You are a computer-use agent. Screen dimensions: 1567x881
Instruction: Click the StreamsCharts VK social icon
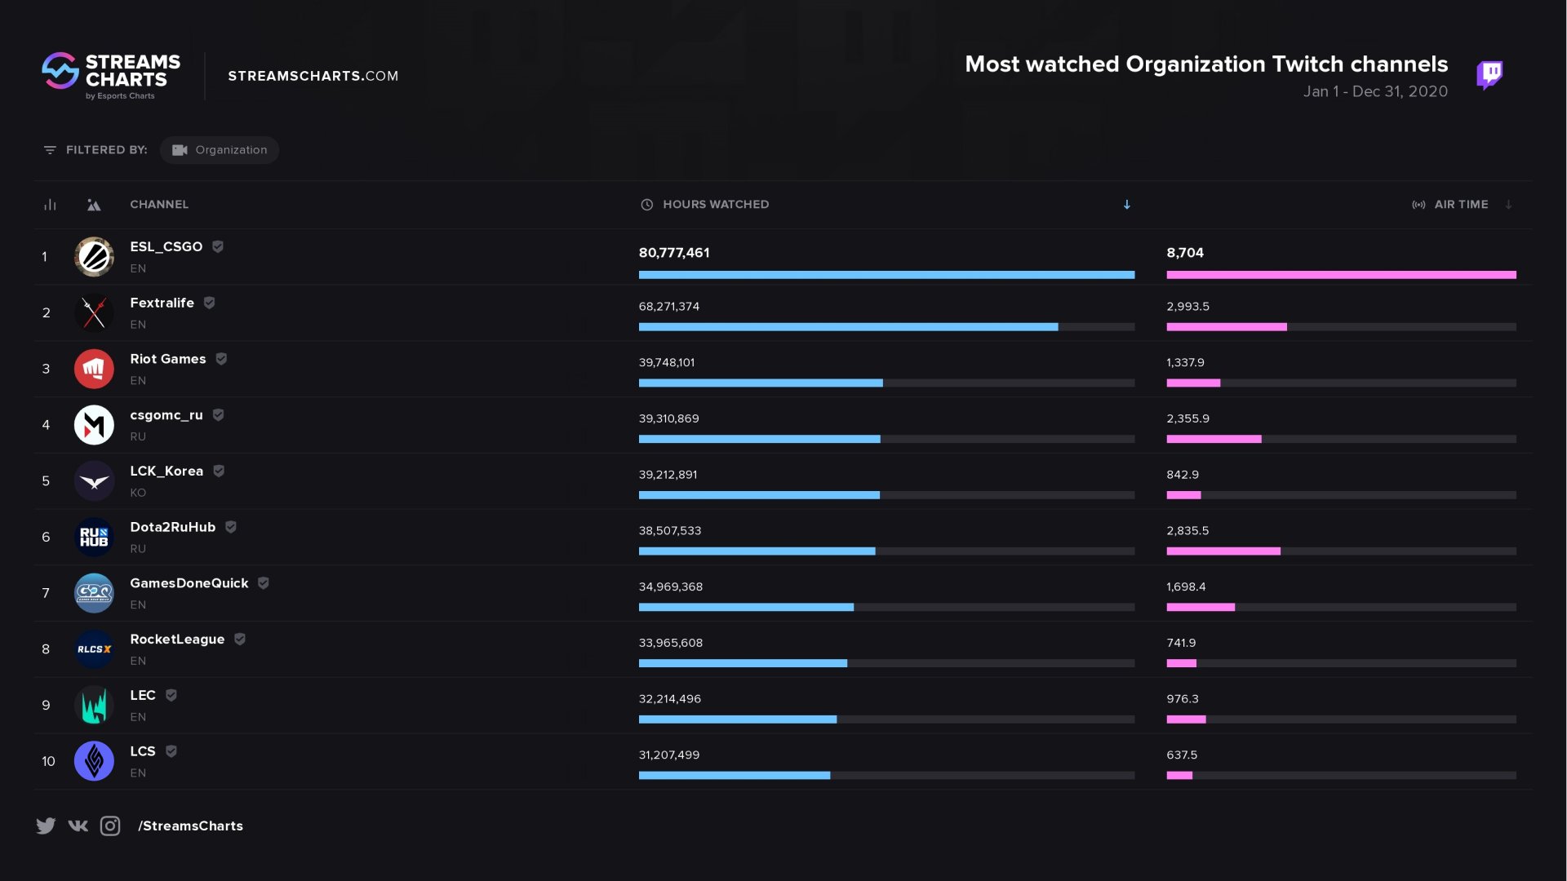(78, 826)
